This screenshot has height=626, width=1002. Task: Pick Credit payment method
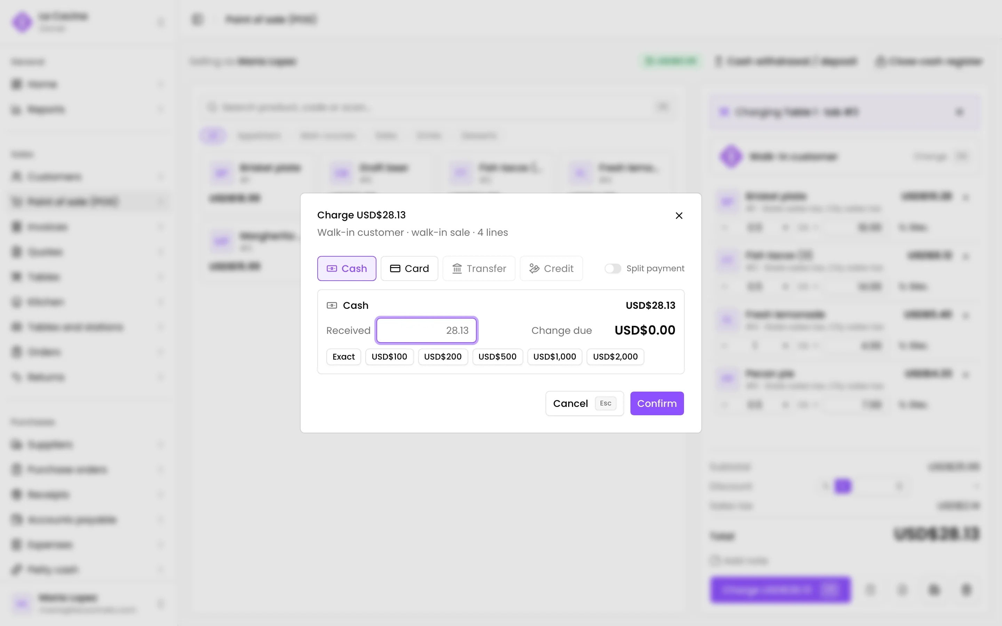pyautogui.click(x=551, y=269)
